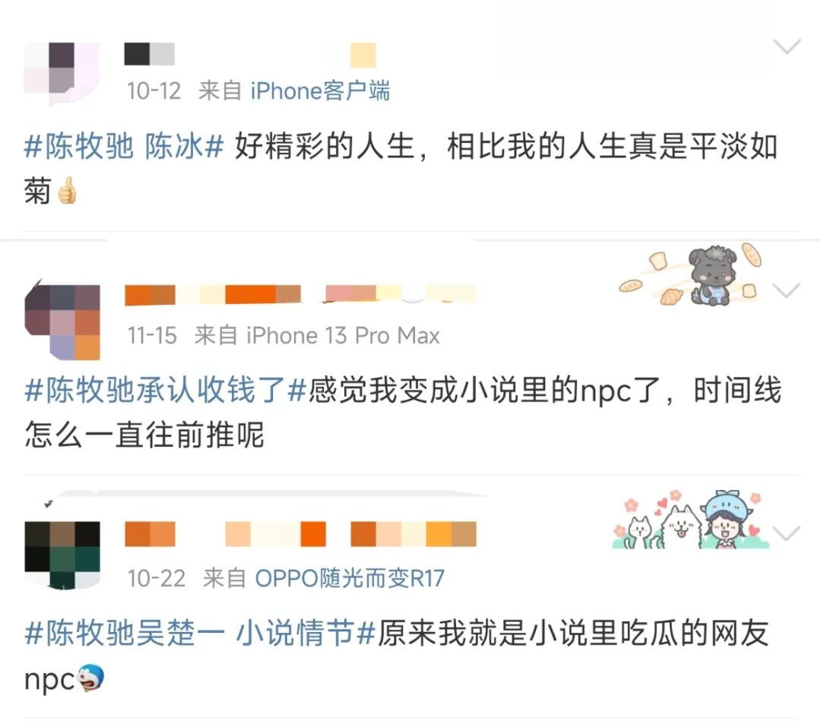
Task: Click the cats and girl cartoon sticker
Action: pos(691,520)
